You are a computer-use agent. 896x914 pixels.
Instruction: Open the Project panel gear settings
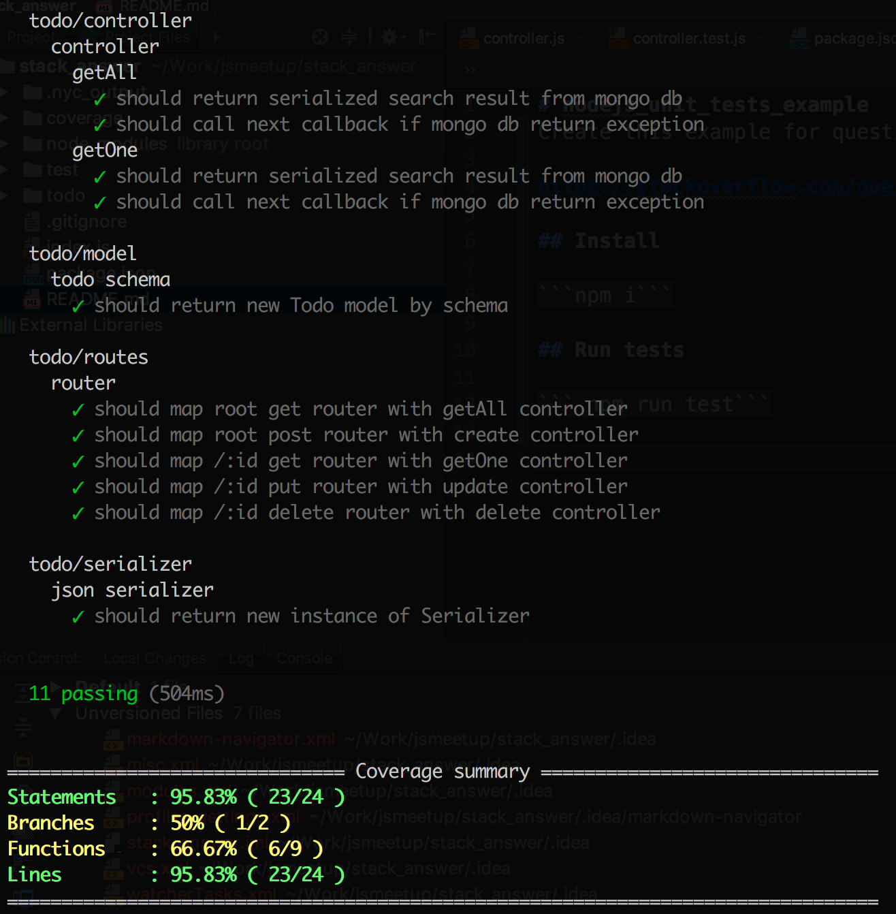tap(390, 37)
